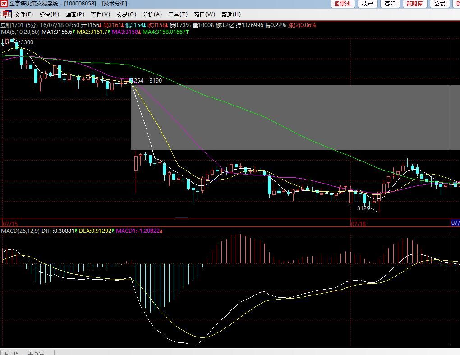Open the 分析(A) menu

[x=152, y=14]
